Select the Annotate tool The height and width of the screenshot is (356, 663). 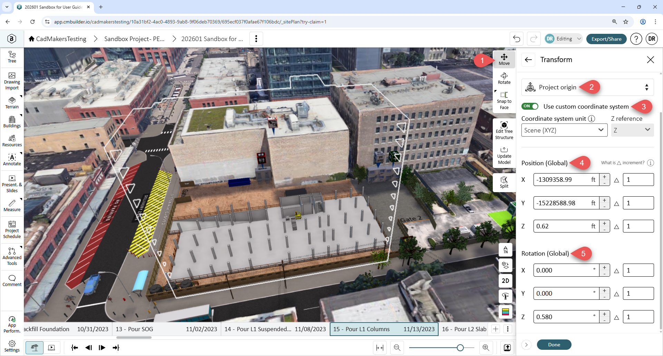12,160
